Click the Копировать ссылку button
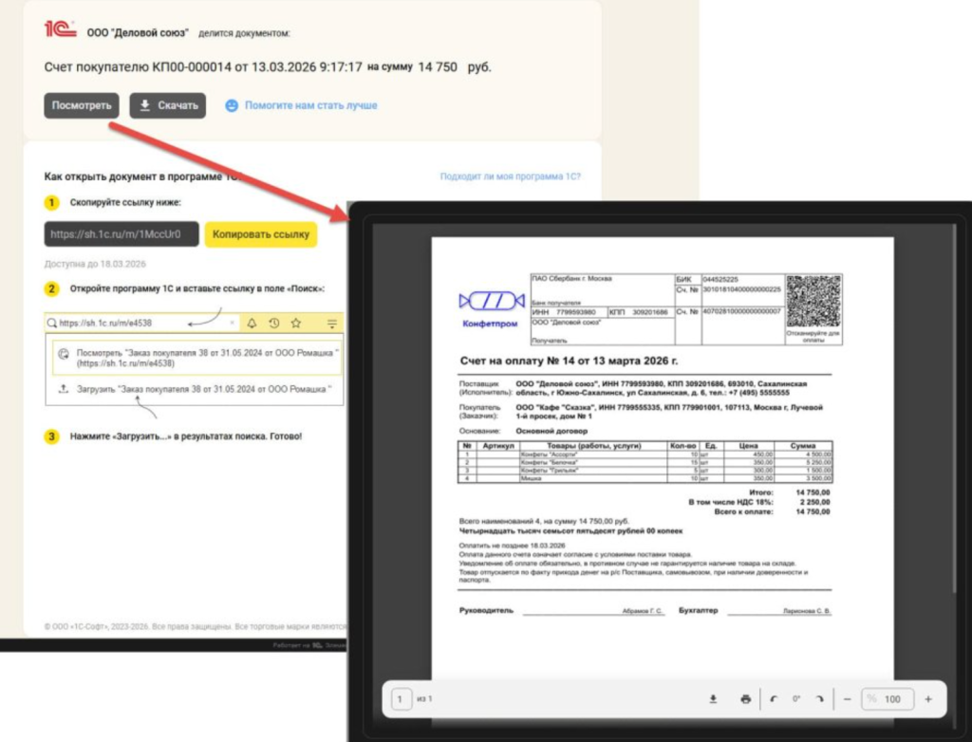The height and width of the screenshot is (742, 972). [261, 234]
